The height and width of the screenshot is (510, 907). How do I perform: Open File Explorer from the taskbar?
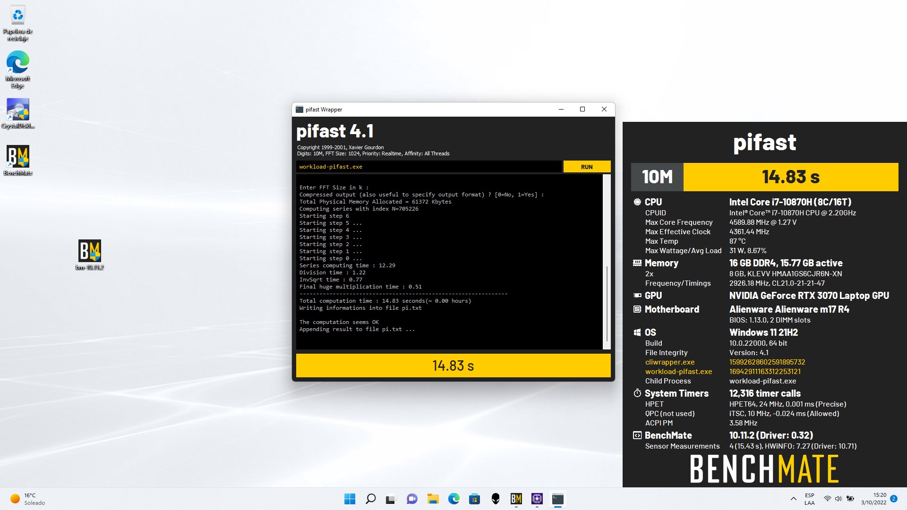[433, 499]
